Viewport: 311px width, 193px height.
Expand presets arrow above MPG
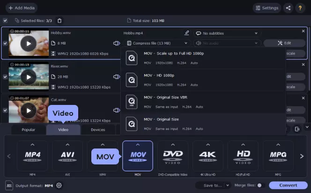(278, 145)
